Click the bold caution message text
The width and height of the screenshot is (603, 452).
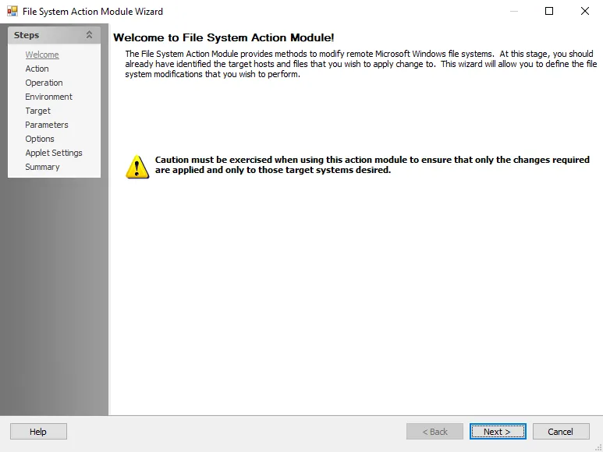[372, 164]
